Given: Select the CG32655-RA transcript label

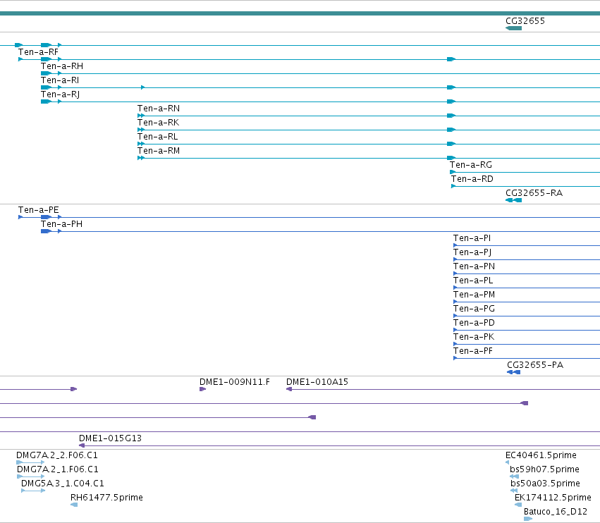Looking at the screenshot, I should pyautogui.click(x=534, y=193).
